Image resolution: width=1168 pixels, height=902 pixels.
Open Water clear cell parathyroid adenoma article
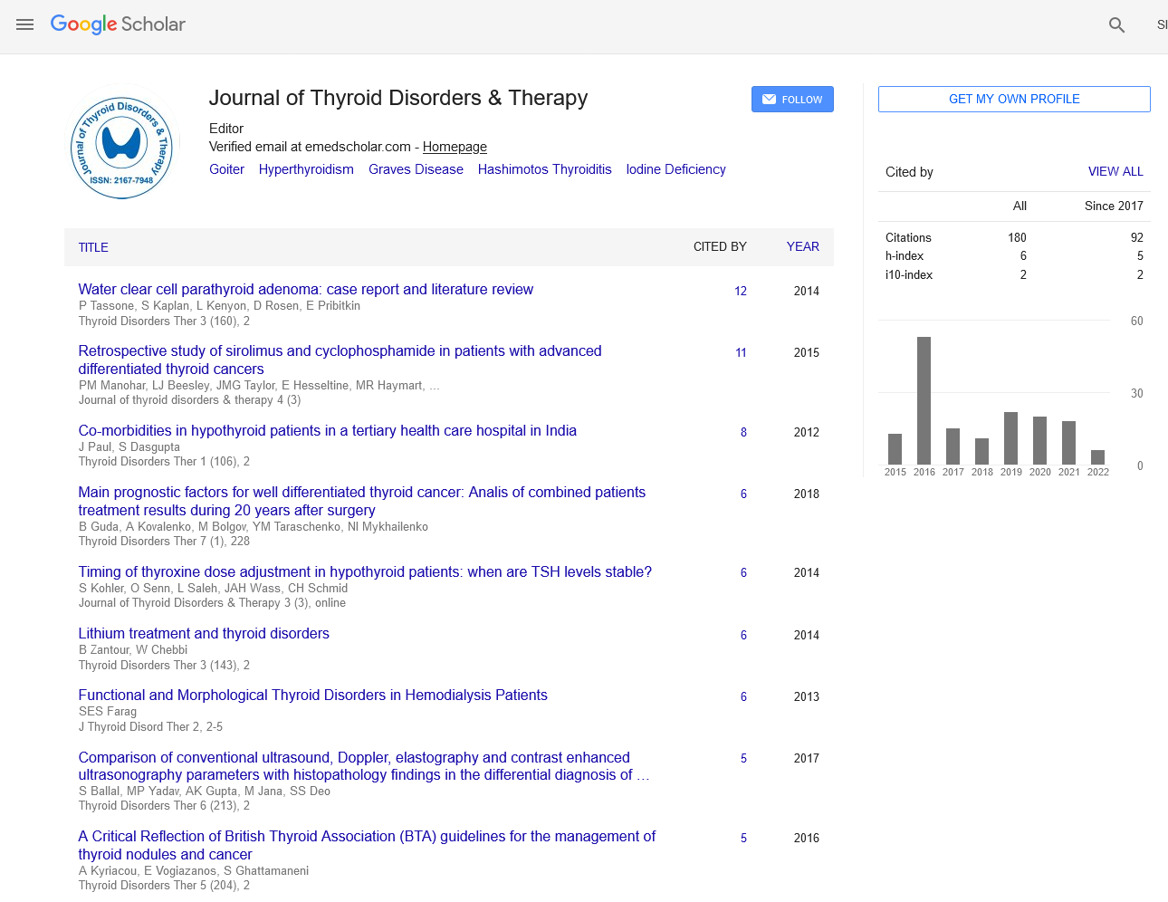[306, 290]
